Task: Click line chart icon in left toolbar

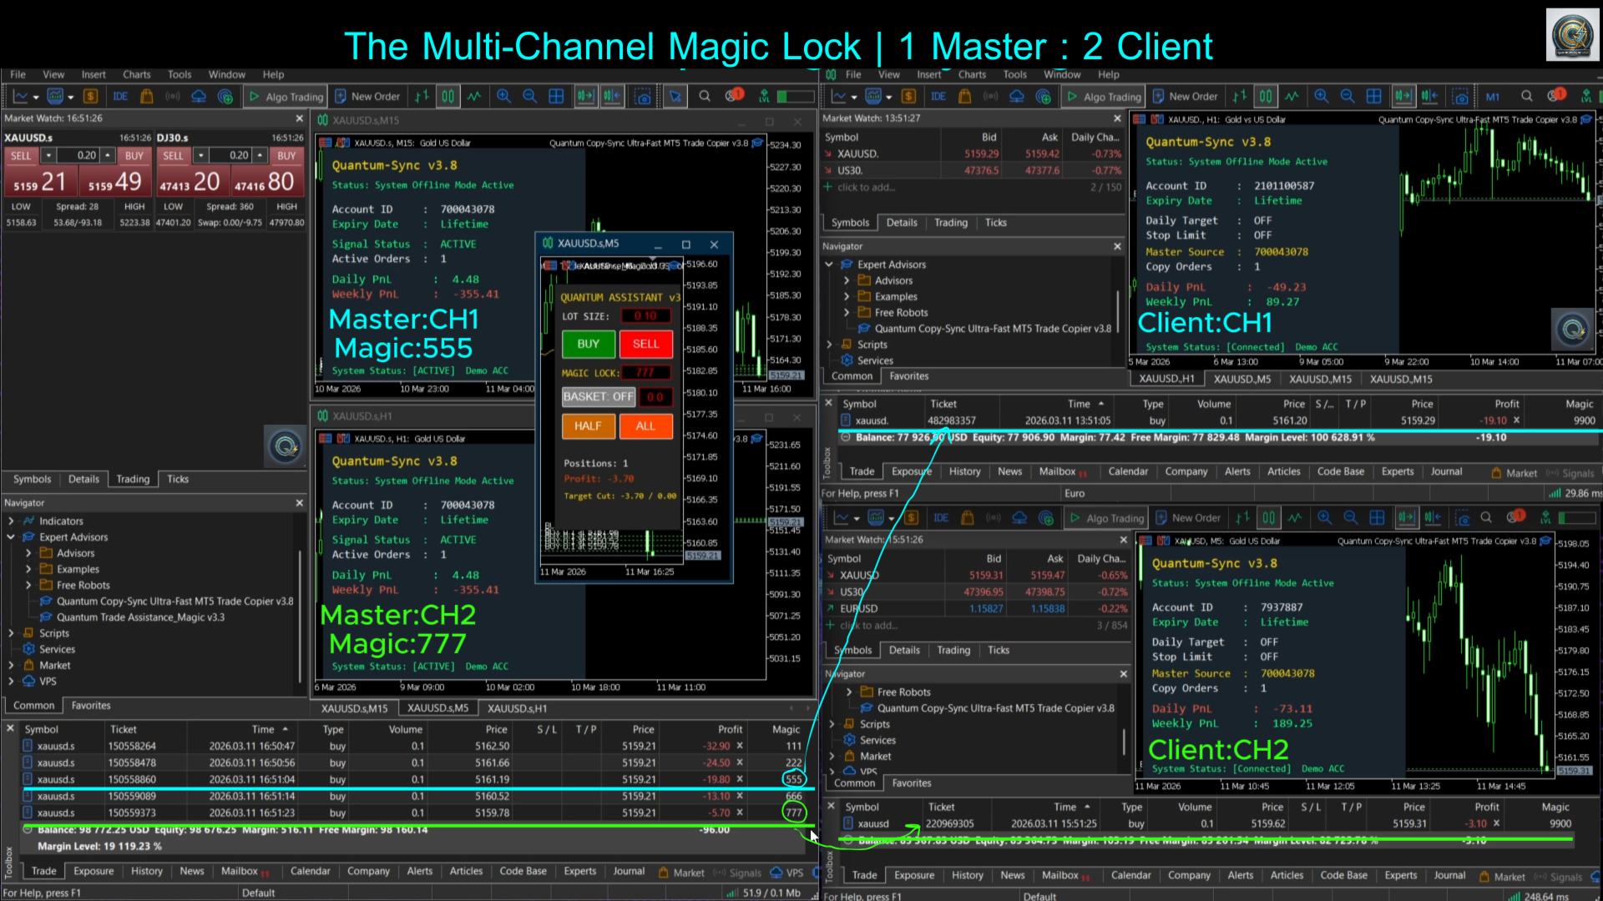Action: point(474,97)
